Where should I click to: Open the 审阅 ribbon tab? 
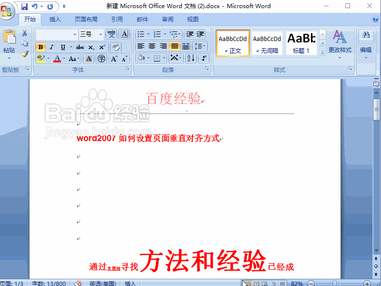point(168,19)
